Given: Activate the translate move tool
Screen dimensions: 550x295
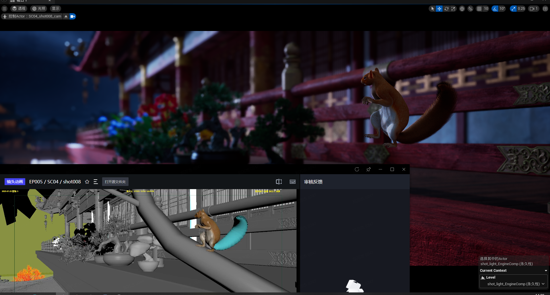Looking at the screenshot, I should [439, 9].
